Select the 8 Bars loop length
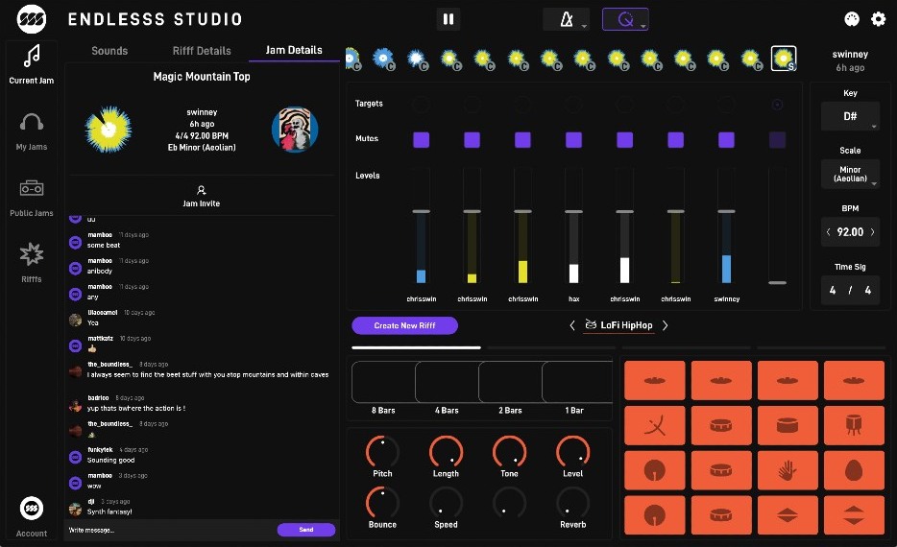This screenshot has width=897, height=547. (x=383, y=382)
